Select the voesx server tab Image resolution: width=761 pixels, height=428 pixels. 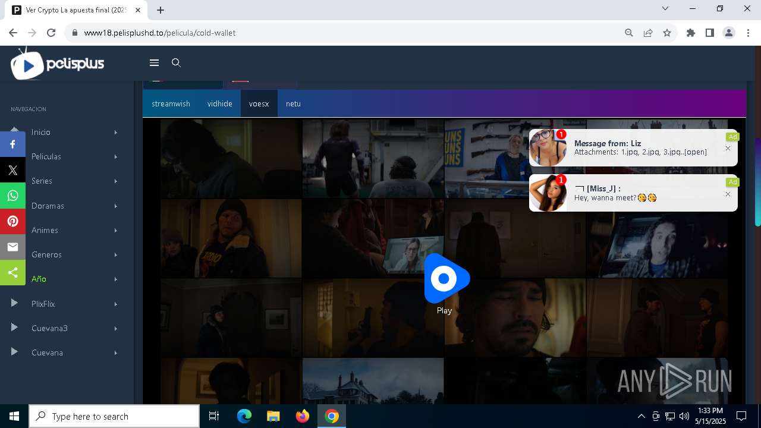(x=259, y=103)
